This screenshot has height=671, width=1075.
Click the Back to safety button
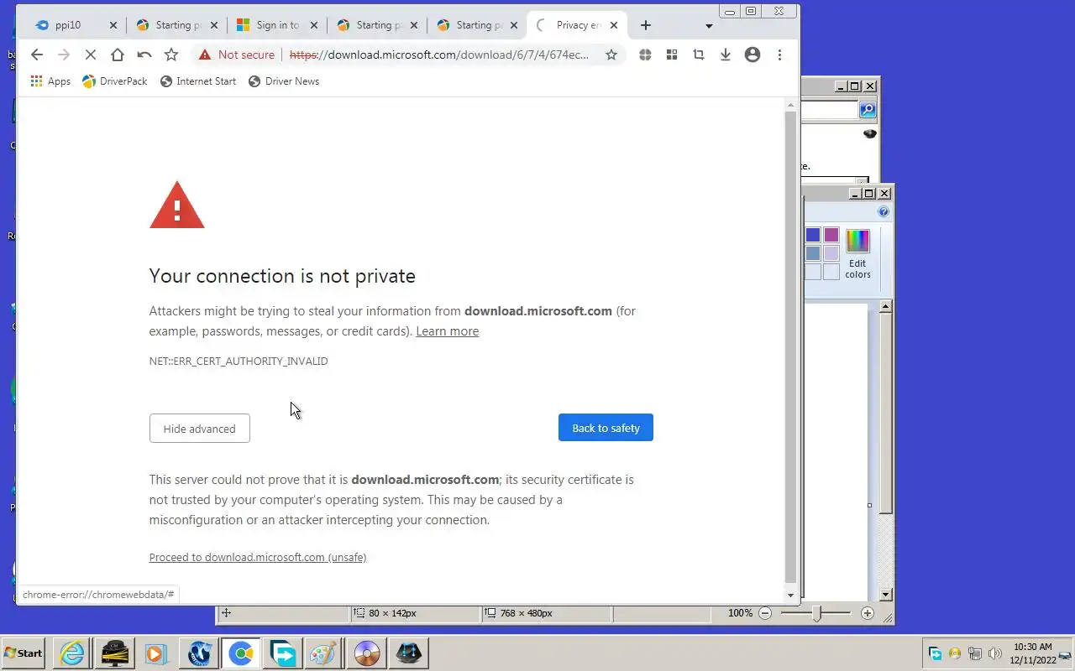(x=606, y=428)
